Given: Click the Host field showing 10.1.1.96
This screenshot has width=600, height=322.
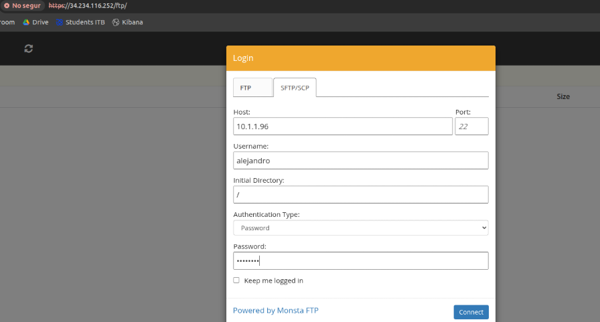Looking at the screenshot, I should pyautogui.click(x=343, y=126).
